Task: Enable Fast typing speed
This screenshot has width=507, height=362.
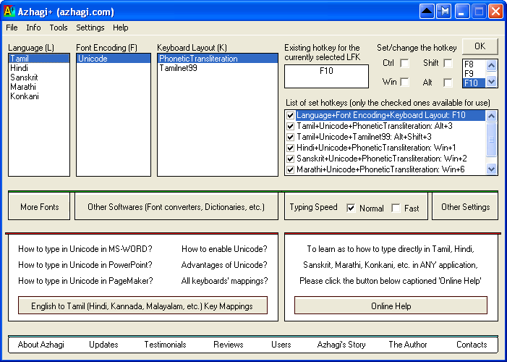Action: click(396, 209)
